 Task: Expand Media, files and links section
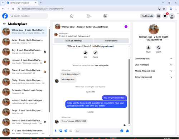[154, 71]
